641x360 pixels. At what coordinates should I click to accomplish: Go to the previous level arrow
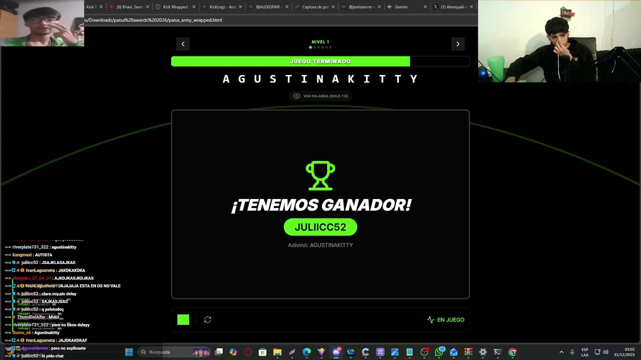click(183, 44)
